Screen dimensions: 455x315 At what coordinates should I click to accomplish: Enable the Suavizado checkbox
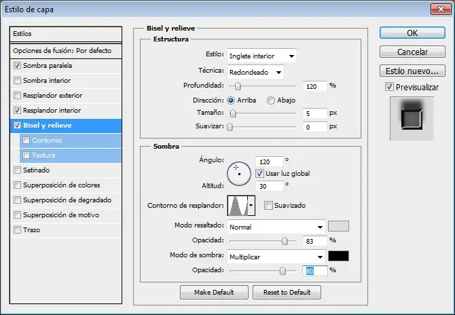pyautogui.click(x=268, y=206)
